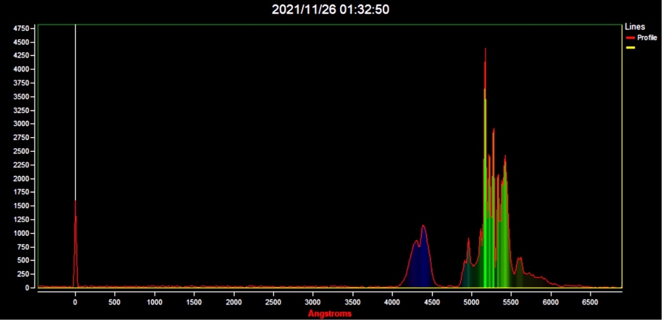Click the red Angstroms axis label
662x320 pixels.
330,314
